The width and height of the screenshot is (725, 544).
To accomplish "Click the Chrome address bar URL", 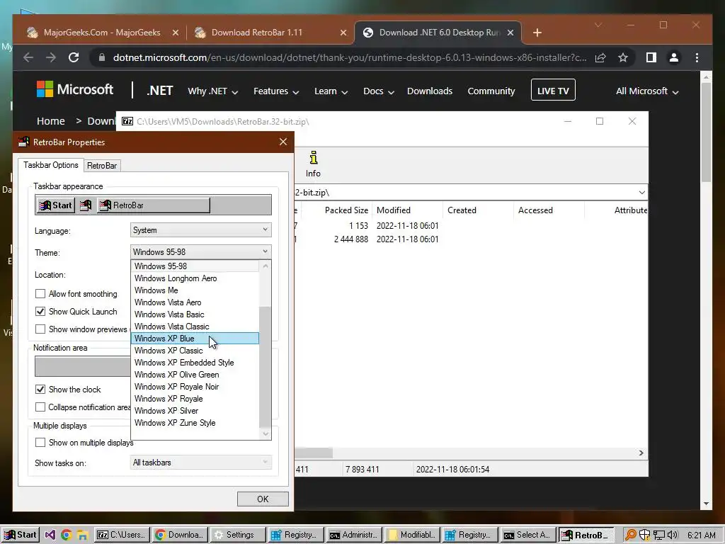I will click(x=350, y=57).
